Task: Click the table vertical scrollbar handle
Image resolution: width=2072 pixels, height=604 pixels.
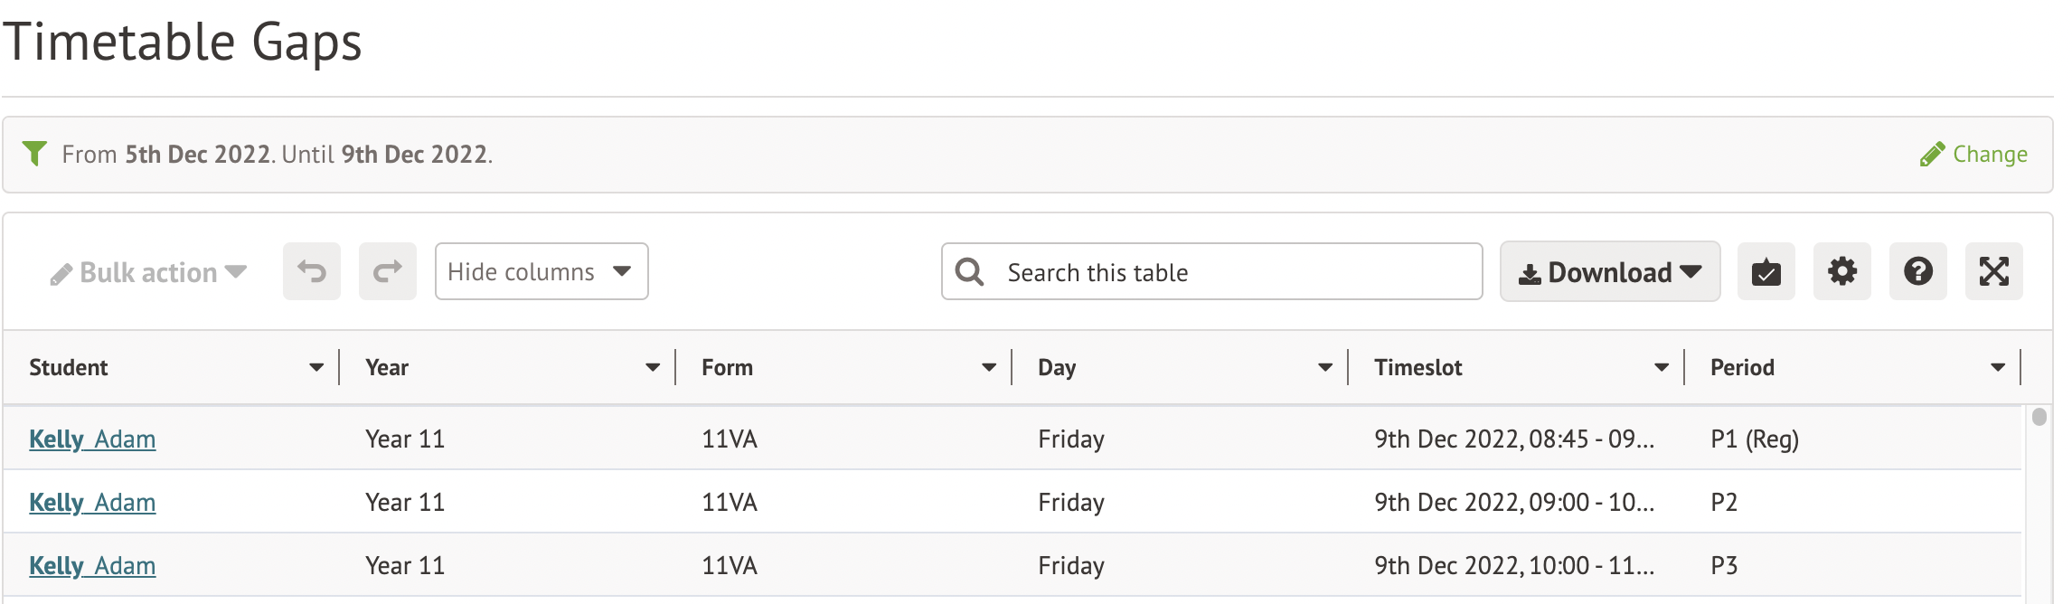Action: (2039, 417)
